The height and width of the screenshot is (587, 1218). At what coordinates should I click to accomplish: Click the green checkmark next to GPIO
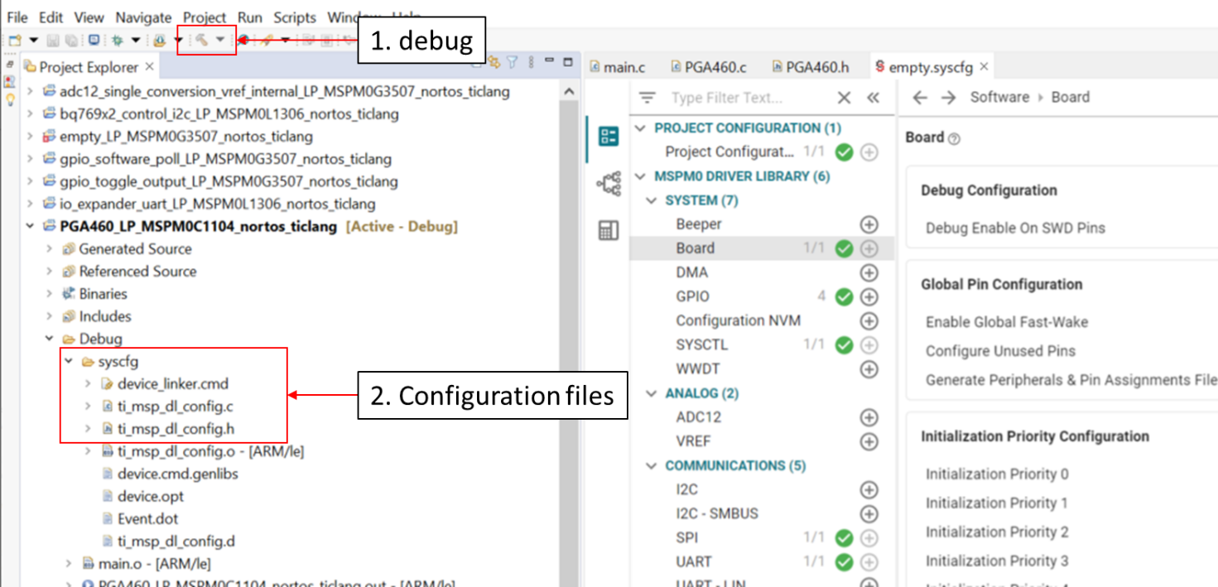click(x=844, y=296)
